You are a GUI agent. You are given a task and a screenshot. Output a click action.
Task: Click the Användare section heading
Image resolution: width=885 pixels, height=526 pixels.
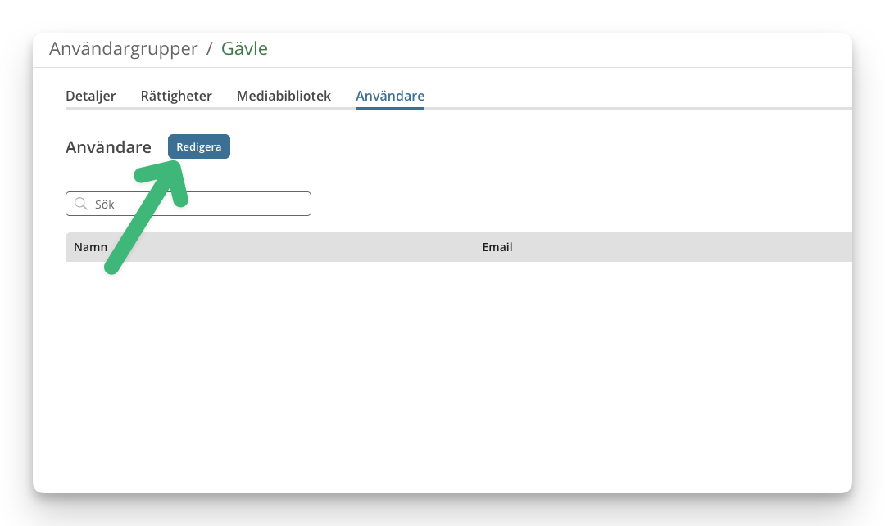click(108, 147)
